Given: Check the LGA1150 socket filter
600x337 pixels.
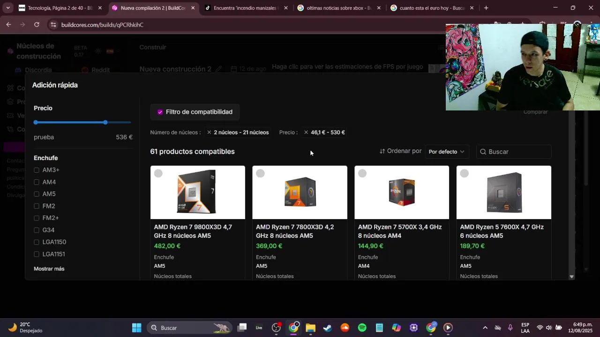Looking at the screenshot, I should coord(37,242).
